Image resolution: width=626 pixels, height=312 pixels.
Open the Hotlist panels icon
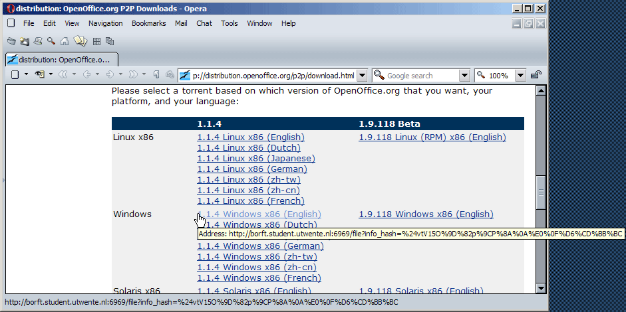tap(80, 40)
